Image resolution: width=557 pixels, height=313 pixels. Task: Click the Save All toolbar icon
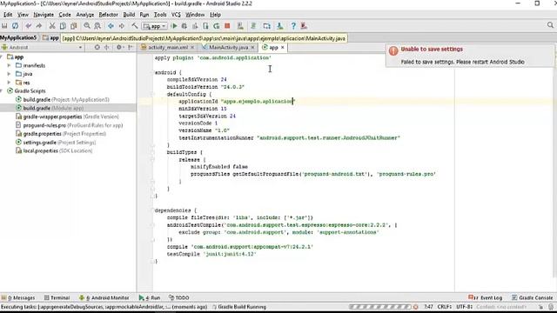pyautogui.click(x=4, y=26)
